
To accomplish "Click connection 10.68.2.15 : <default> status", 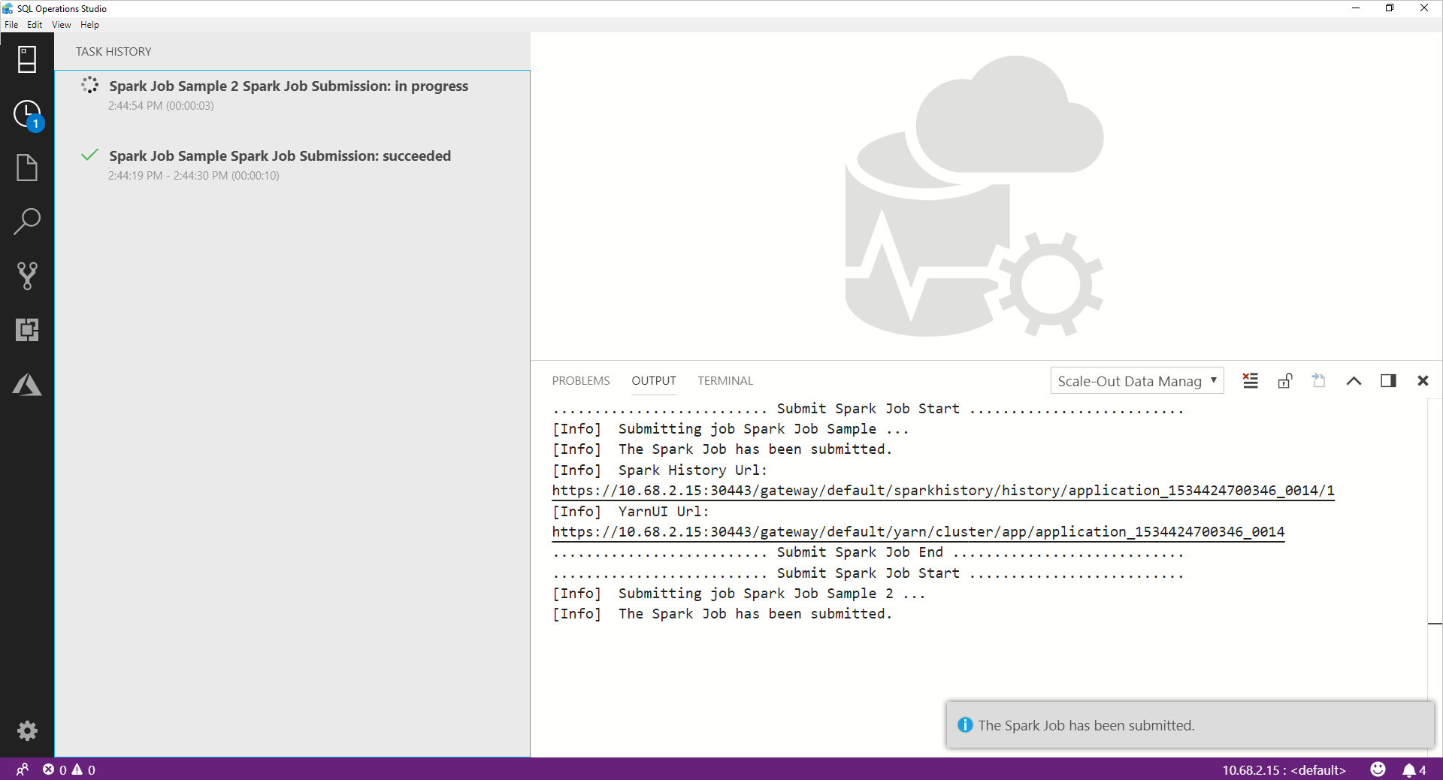I will coord(1284,769).
